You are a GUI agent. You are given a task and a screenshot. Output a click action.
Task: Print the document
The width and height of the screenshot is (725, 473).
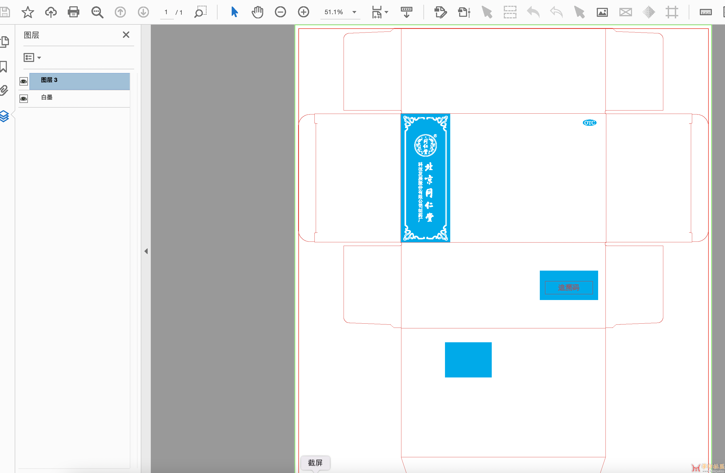(x=73, y=12)
